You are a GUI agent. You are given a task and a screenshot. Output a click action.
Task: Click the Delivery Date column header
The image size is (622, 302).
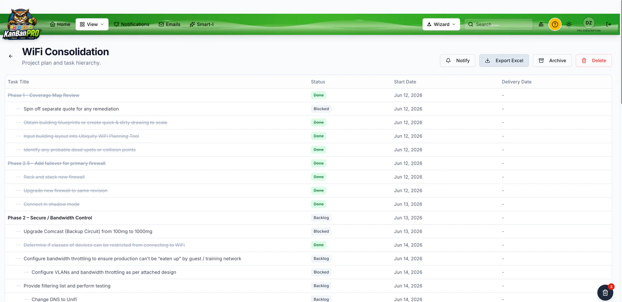click(x=516, y=82)
